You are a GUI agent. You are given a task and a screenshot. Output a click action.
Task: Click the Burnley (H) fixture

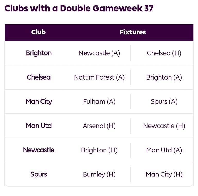(99, 175)
